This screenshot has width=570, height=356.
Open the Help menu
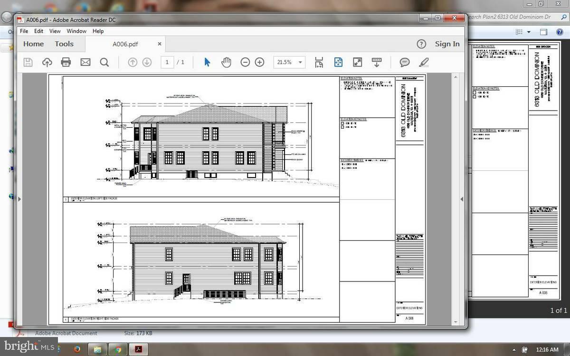tap(98, 31)
